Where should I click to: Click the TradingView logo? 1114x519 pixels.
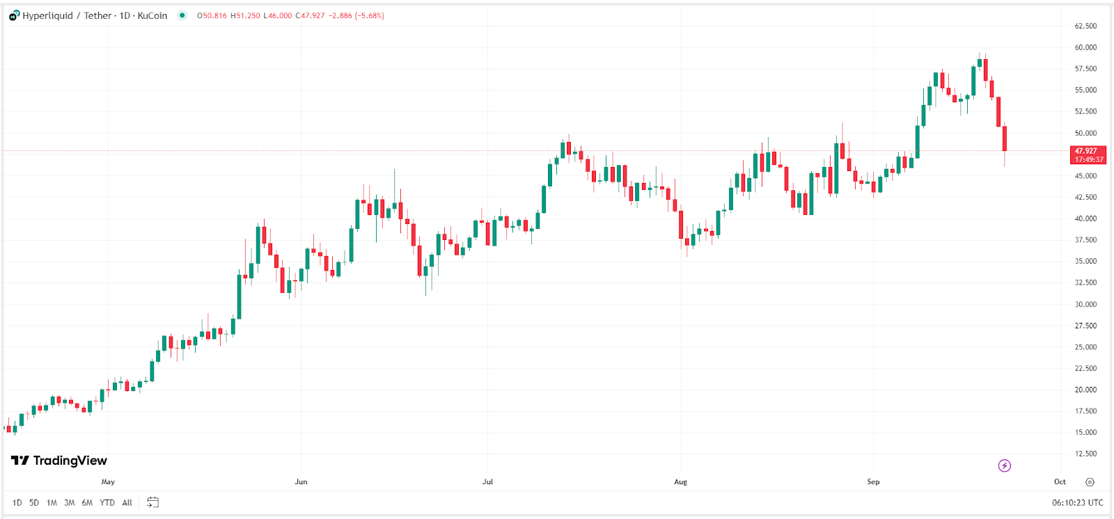pyautogui.click(x=59, y=461)
